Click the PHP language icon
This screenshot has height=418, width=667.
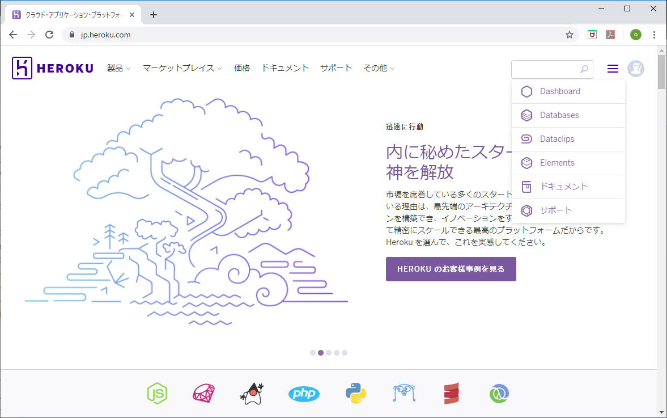304,394
